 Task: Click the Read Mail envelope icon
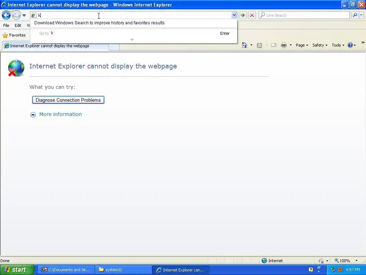[274, 45]
